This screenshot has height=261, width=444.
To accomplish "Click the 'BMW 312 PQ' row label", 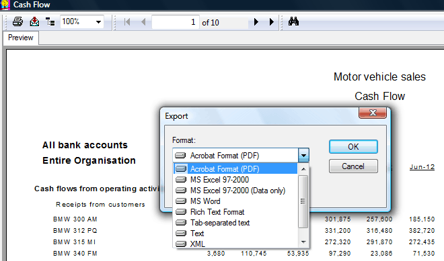I will [x=75, y=231].
